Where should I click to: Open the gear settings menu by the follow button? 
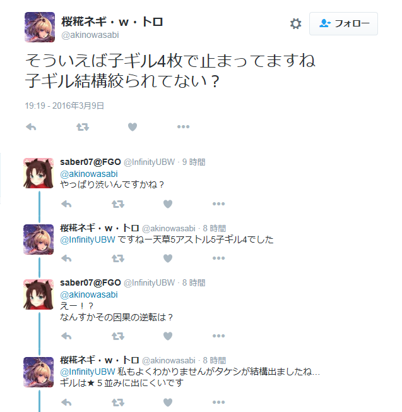click(x=295, y=23)
